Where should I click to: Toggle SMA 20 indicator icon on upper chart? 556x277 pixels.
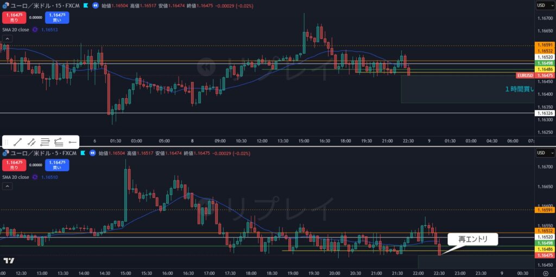35,30
